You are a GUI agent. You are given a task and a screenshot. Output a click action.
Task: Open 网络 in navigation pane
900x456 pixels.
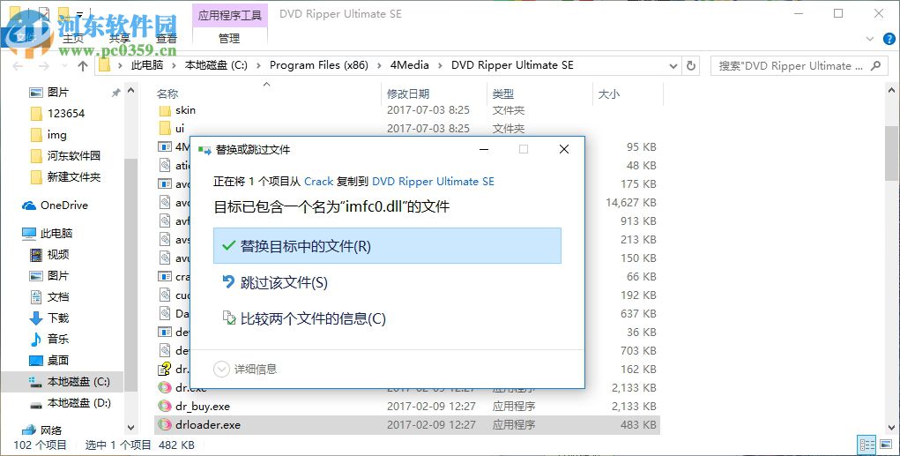50,430
